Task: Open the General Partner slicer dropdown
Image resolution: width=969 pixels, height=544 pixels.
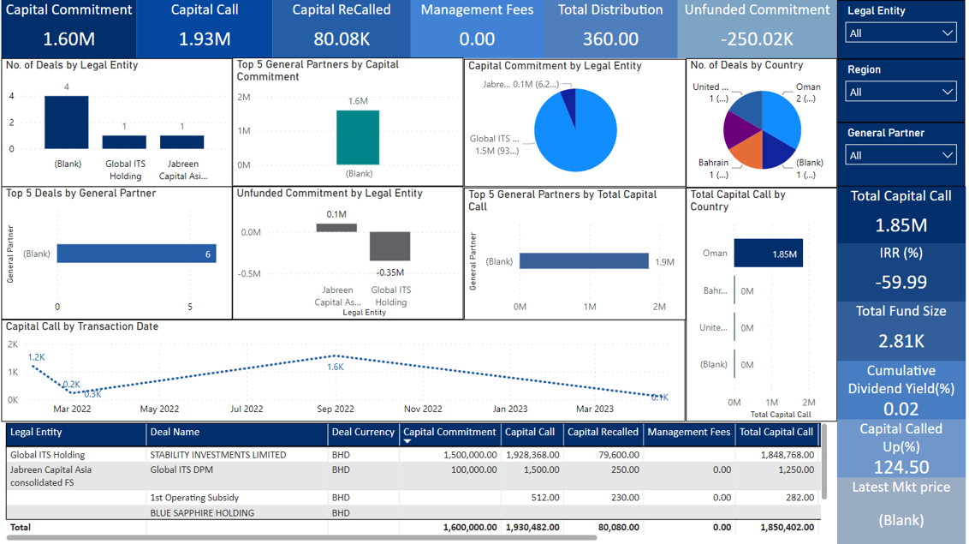Action: 901,155
